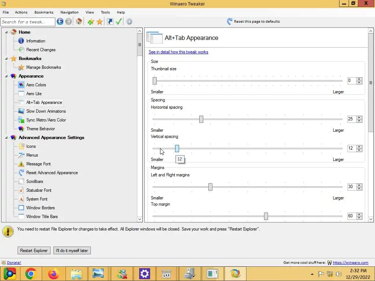Screen dimensions: 375x281
Task: Add bookmark with green plus star icon
Action: pyautogui.click(x=91, y=22)
